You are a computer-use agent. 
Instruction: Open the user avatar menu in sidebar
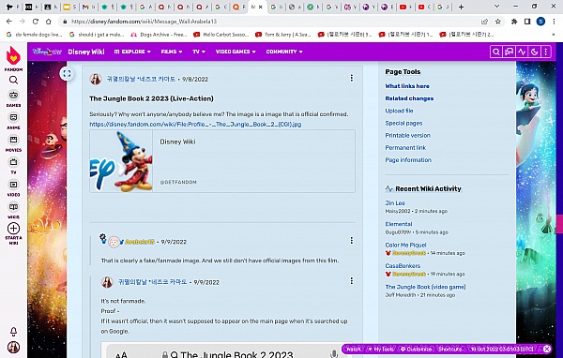(x=13, y=348)
